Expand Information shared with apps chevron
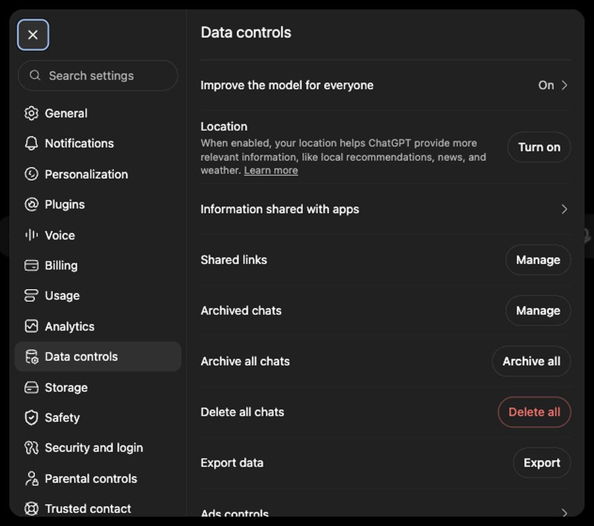The height and width of the screenshot is (526, 594). pos(564,209)
